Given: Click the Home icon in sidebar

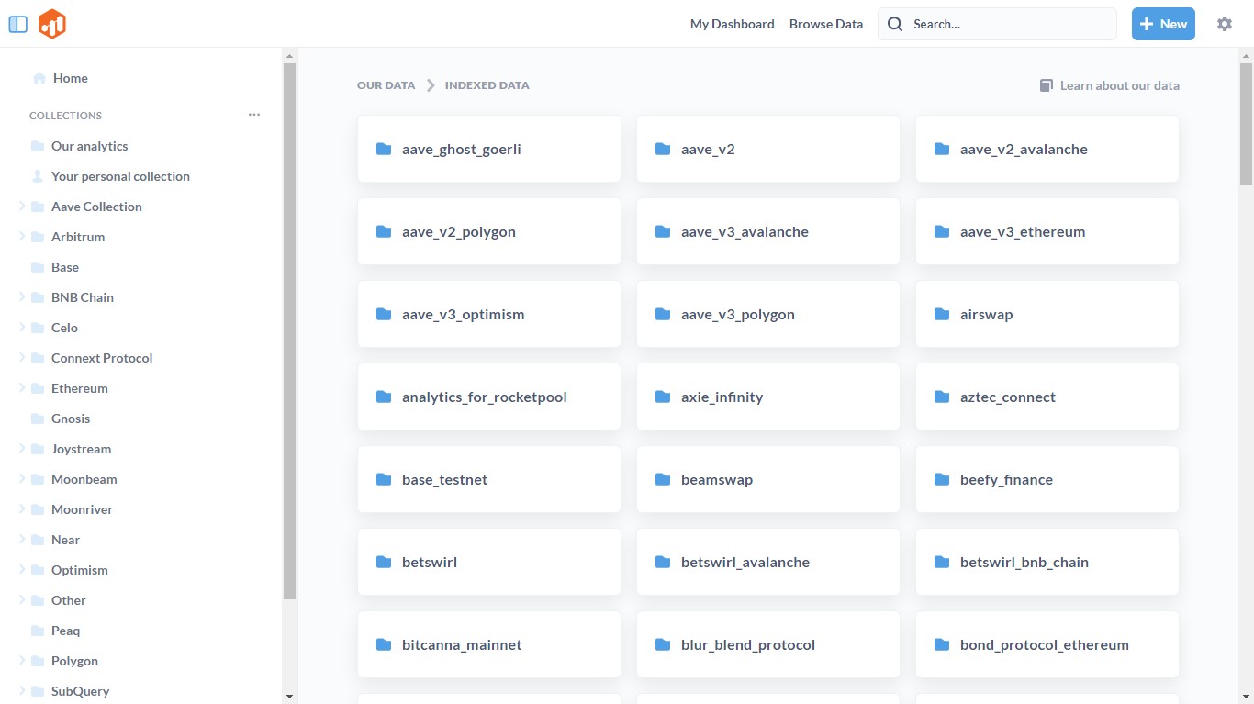Looking at the screenshot, I should tap(39, 78).
